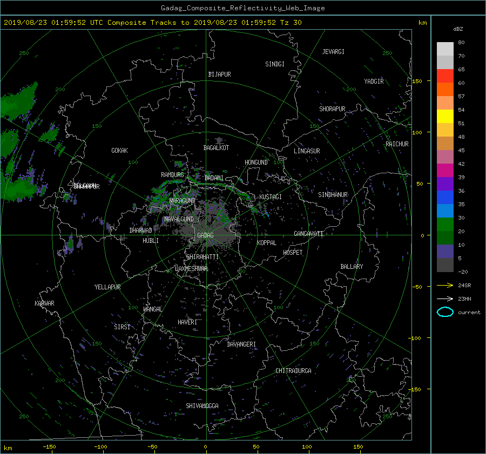Click the YELLAPUR city label
The height and width of the screenshot is (454, 486).
pyautogui.click(x=107, y=287)
